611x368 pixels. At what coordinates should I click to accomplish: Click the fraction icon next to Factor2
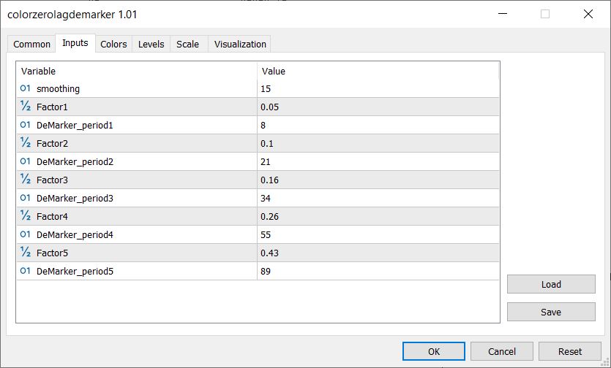click(x=26, y=143)
